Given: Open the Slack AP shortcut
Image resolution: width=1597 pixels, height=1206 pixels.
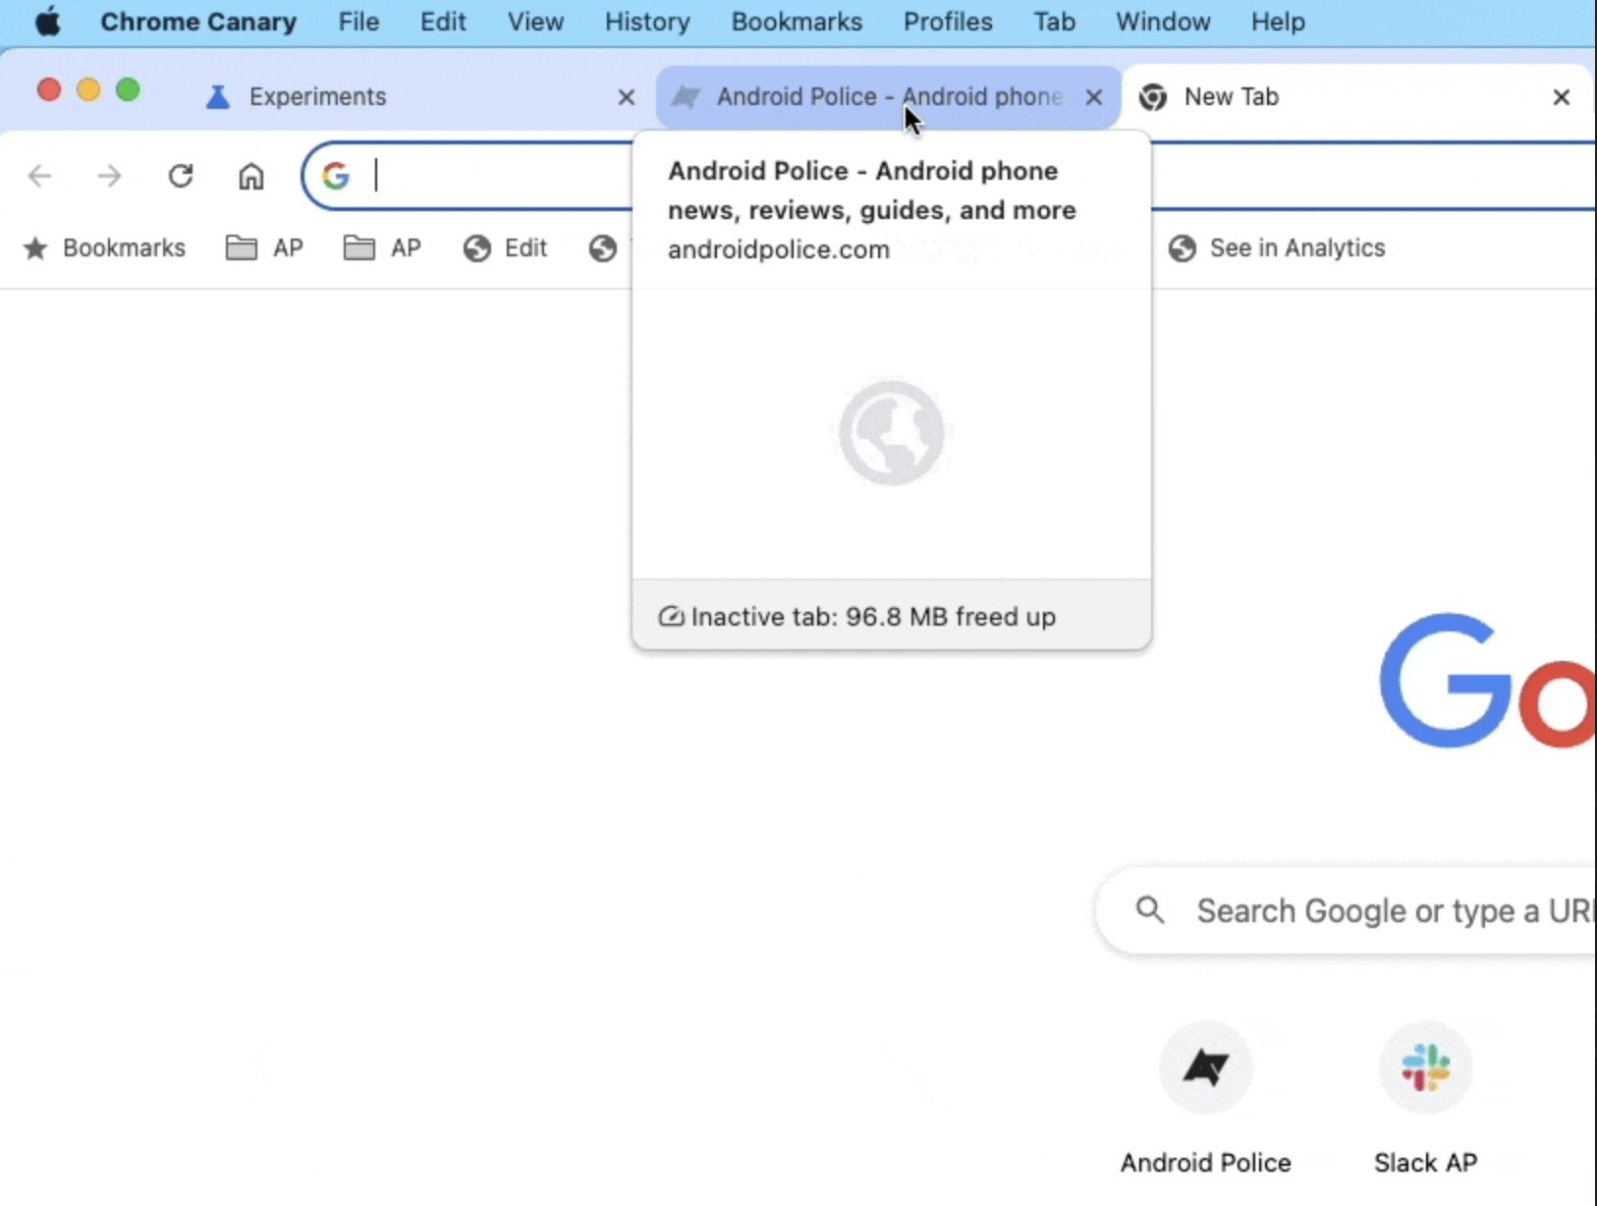Looking at the screenshot, I should tap(1426, 1098).
